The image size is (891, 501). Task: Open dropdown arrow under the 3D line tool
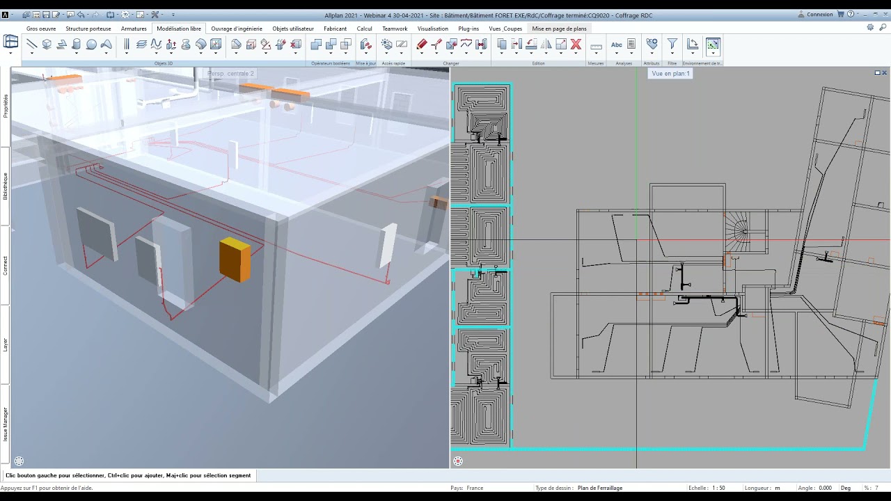(x=31, y=54)
